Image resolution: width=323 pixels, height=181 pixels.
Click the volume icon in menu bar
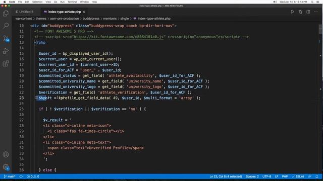point(275,2)
